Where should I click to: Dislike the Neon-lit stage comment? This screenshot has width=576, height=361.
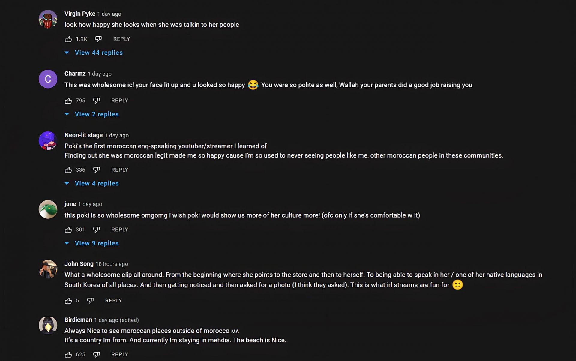[96, 170]
